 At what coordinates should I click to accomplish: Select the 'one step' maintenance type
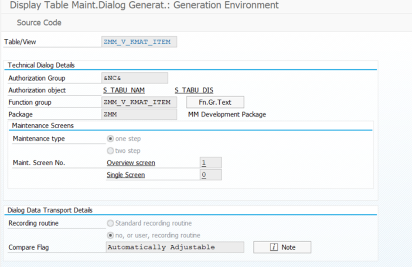tap(111, 139)
